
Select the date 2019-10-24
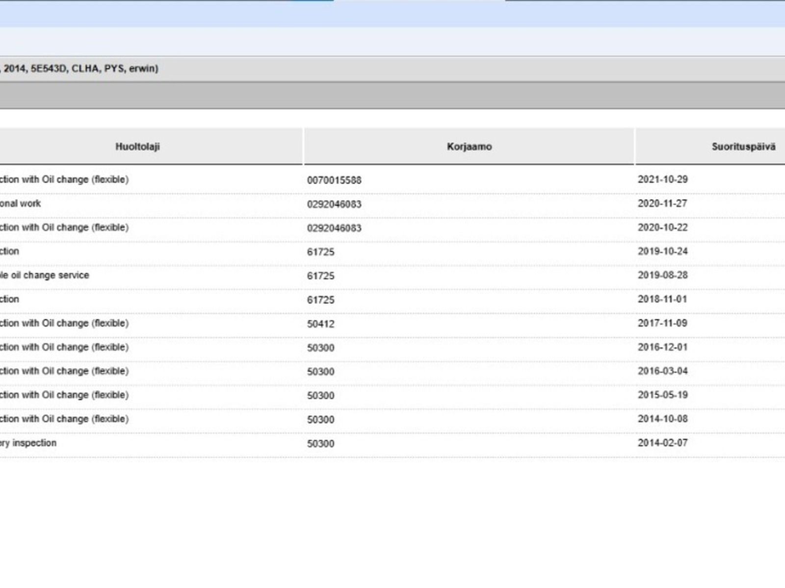(x=662, y=251)
